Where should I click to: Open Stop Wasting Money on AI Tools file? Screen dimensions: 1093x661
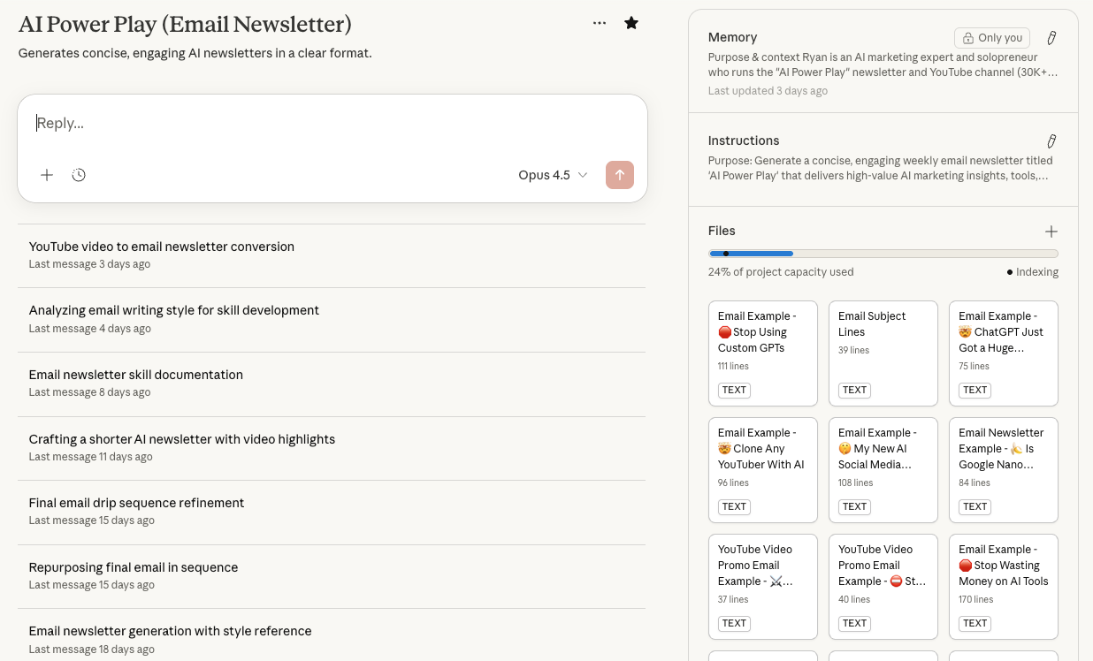click(1003, 586)
